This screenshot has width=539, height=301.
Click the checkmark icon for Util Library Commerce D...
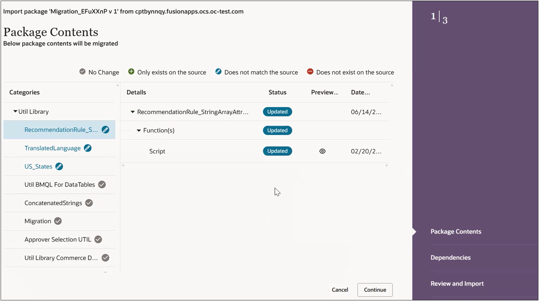coord(105,257)
